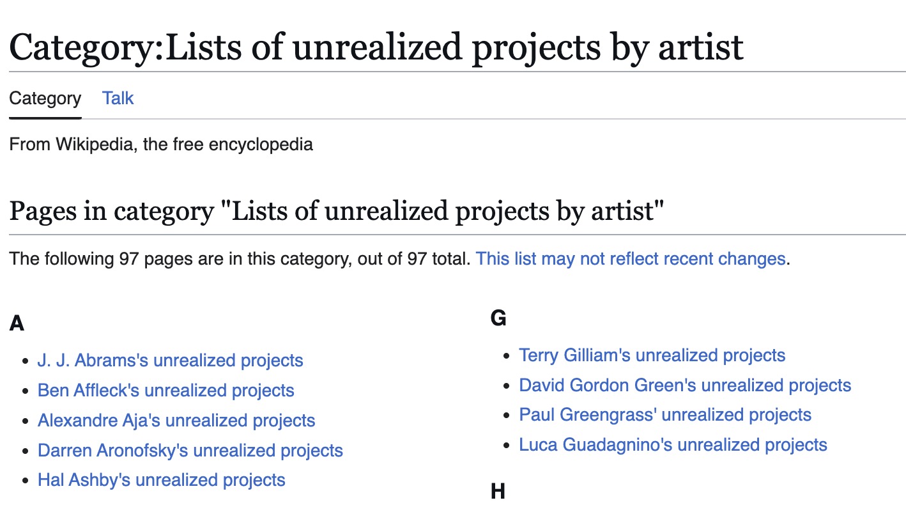Viewport: 906px width, 514px height.
Task: Open "This list may not reflect recent changes" link
Action: 631,258
